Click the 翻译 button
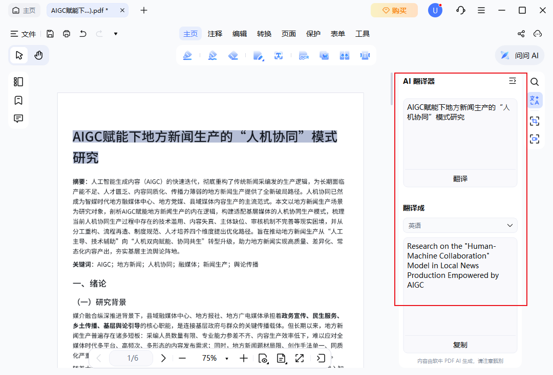553x375 pixels. (x=460, y=179)
